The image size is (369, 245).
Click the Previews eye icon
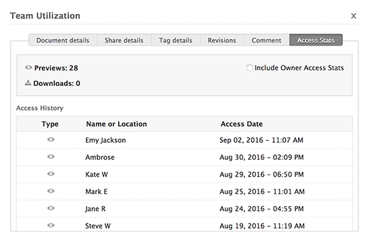pyautogui.click(x=28, y=68)
